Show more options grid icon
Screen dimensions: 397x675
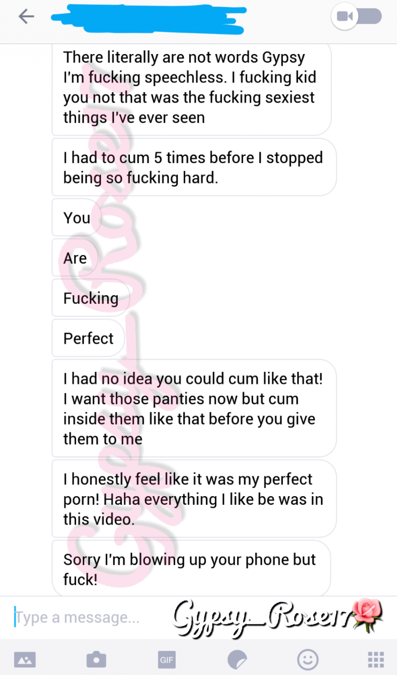point(375,659)
